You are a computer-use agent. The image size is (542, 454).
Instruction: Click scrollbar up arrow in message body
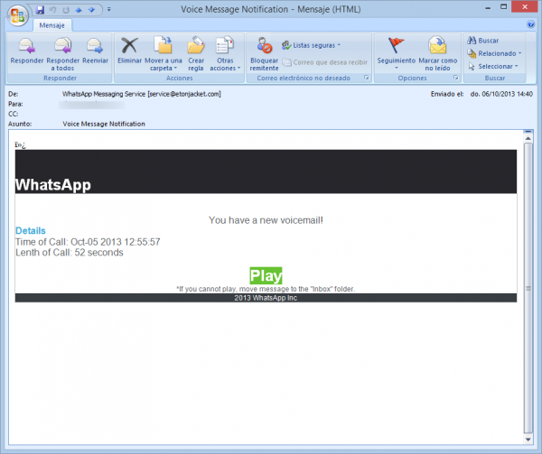coord(528,138)
